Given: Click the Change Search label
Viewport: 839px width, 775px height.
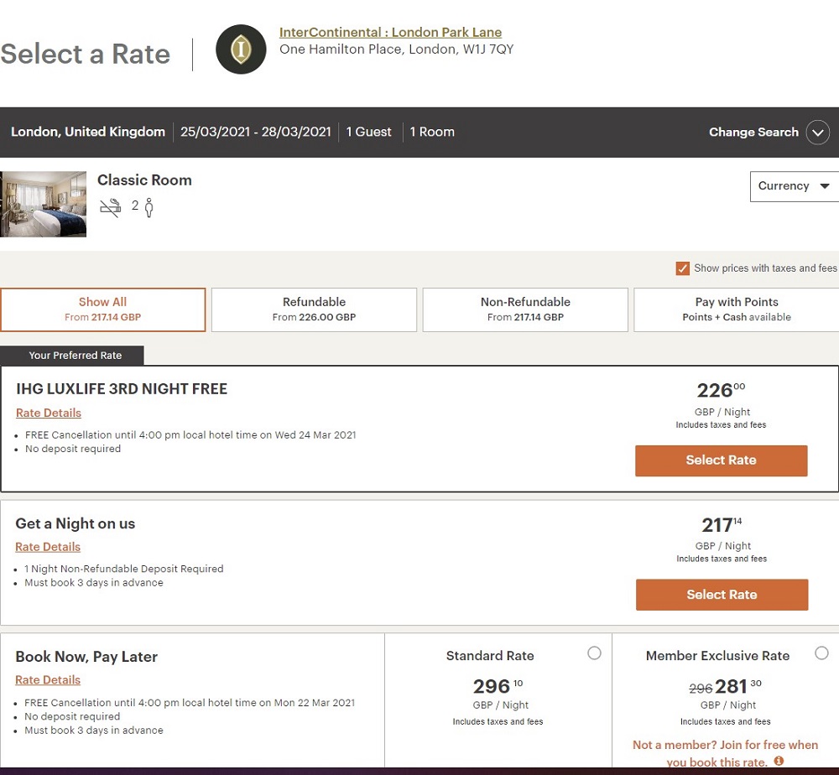Looking at the screenshot, I should click(x=753, y=133).
